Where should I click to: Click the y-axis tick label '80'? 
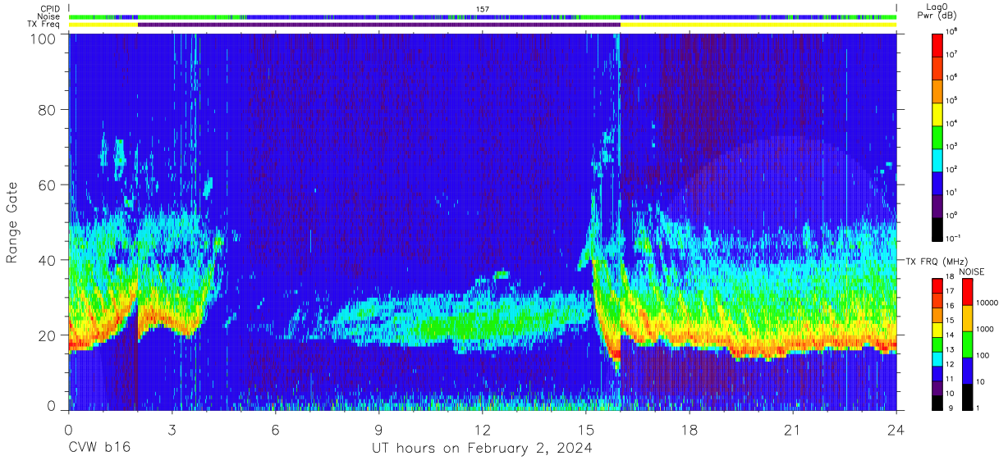click(x=48, y=110)
